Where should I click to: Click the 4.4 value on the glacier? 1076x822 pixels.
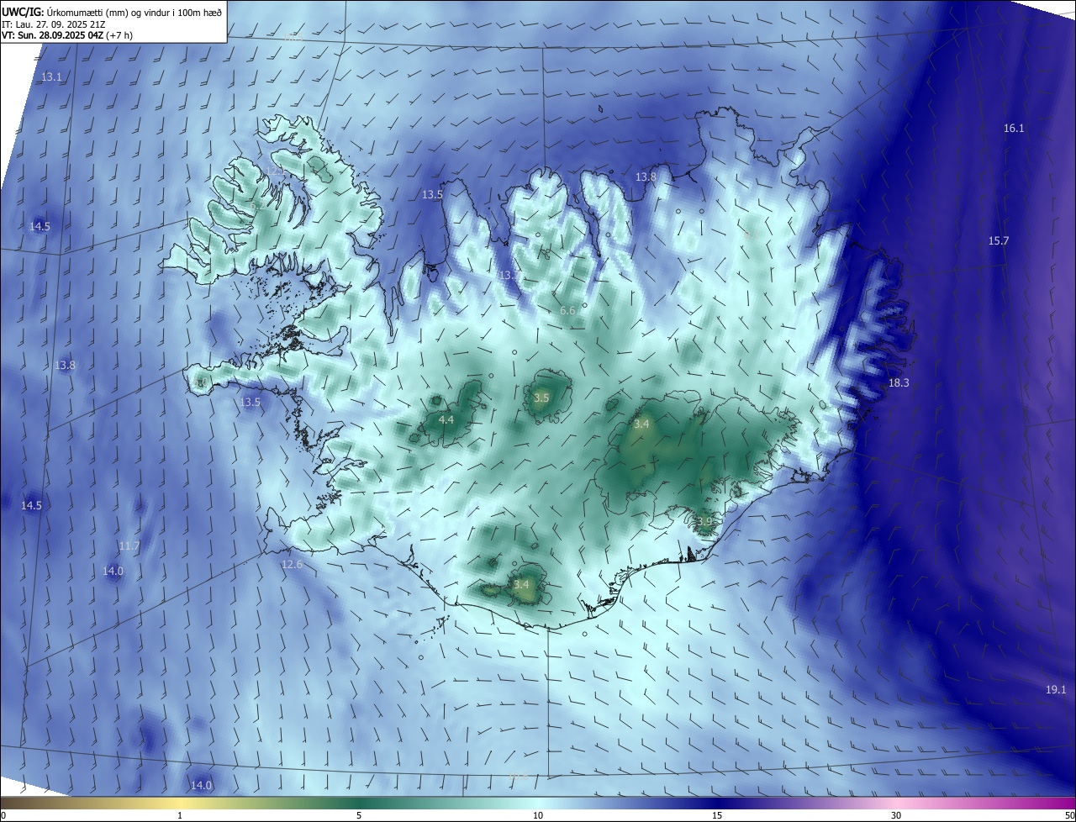tap(446, 419)
